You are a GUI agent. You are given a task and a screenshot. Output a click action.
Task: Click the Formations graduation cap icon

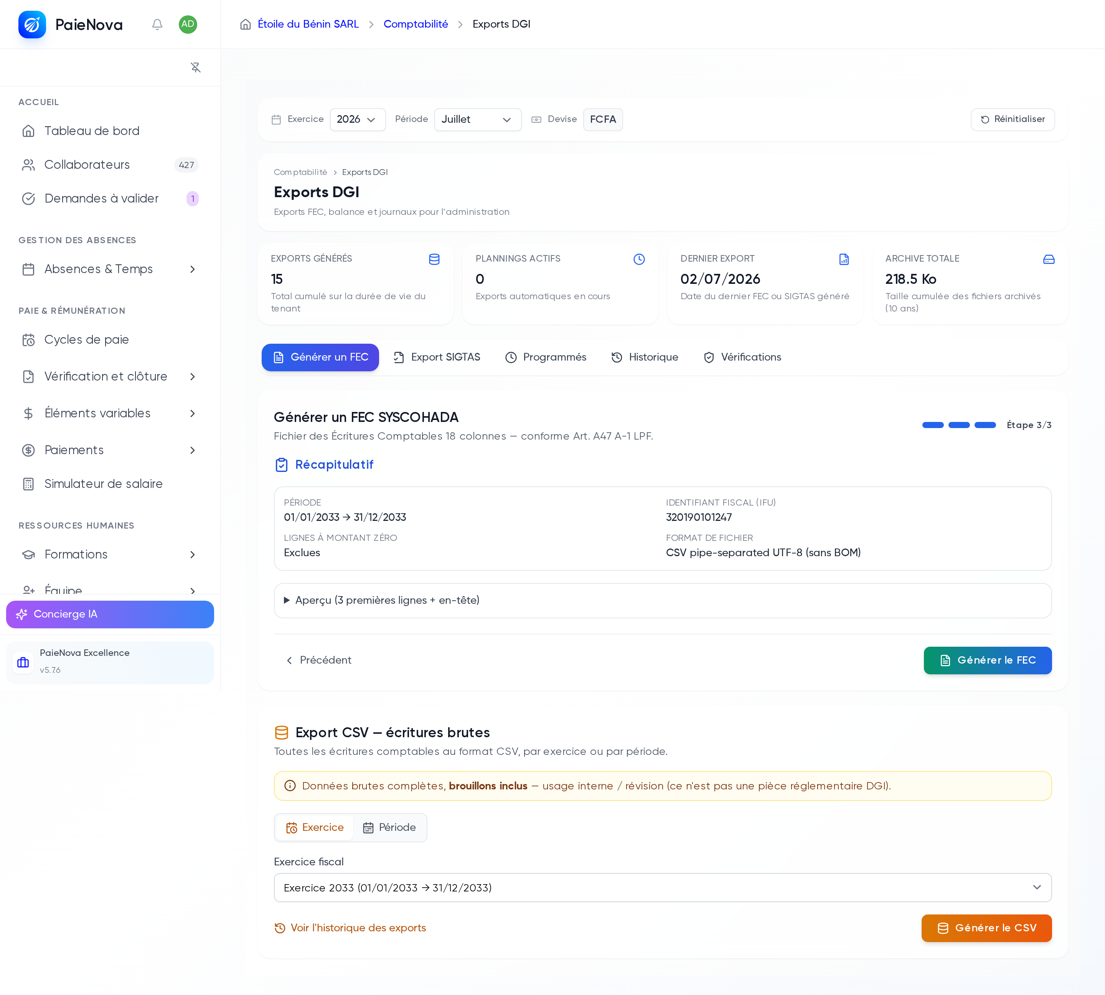28,554
